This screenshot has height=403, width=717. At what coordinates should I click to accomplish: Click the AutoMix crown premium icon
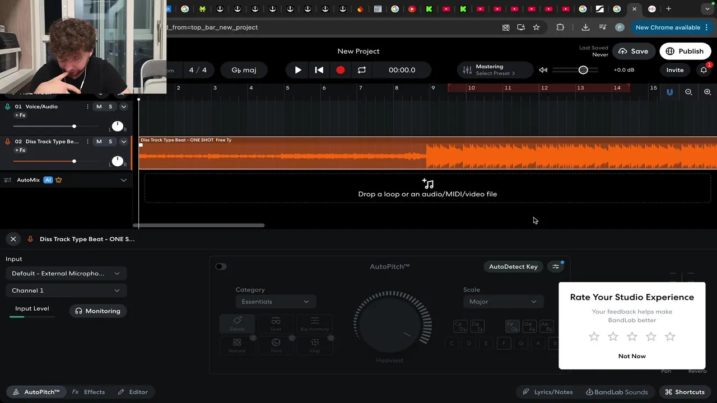tap(59, 180)
